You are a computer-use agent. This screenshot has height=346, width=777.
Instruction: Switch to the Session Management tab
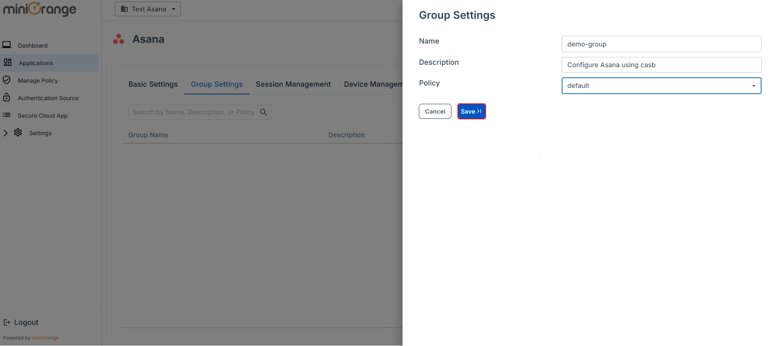(293, 84)
